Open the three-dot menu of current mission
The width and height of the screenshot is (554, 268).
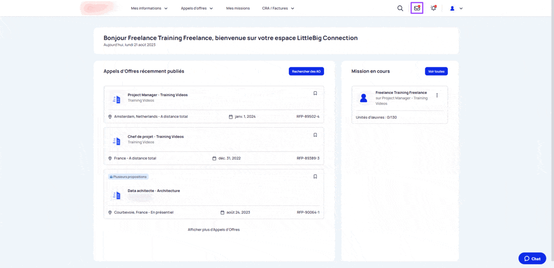[437, 95]
